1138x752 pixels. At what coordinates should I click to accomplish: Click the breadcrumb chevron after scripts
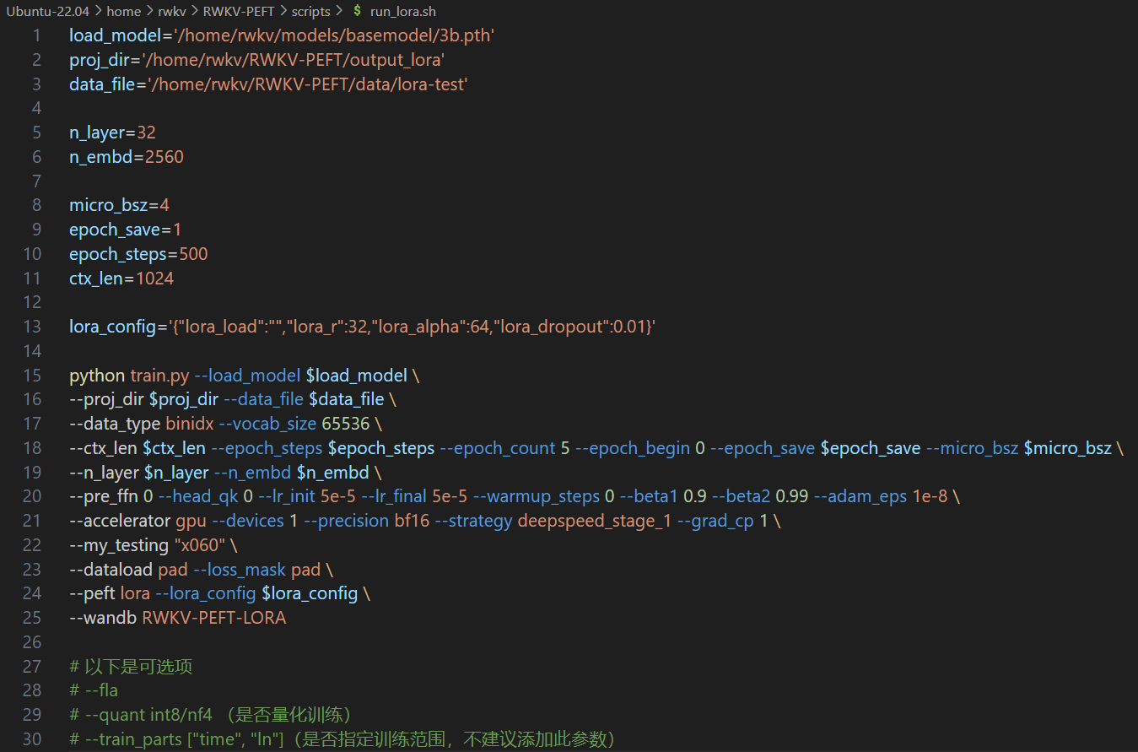pos(339,12)
